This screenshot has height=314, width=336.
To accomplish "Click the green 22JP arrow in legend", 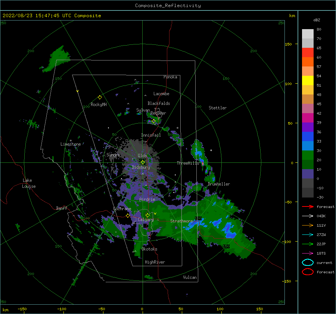I will pos(308,244).
